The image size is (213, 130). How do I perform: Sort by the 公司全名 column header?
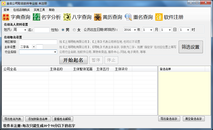pos(25,69)
